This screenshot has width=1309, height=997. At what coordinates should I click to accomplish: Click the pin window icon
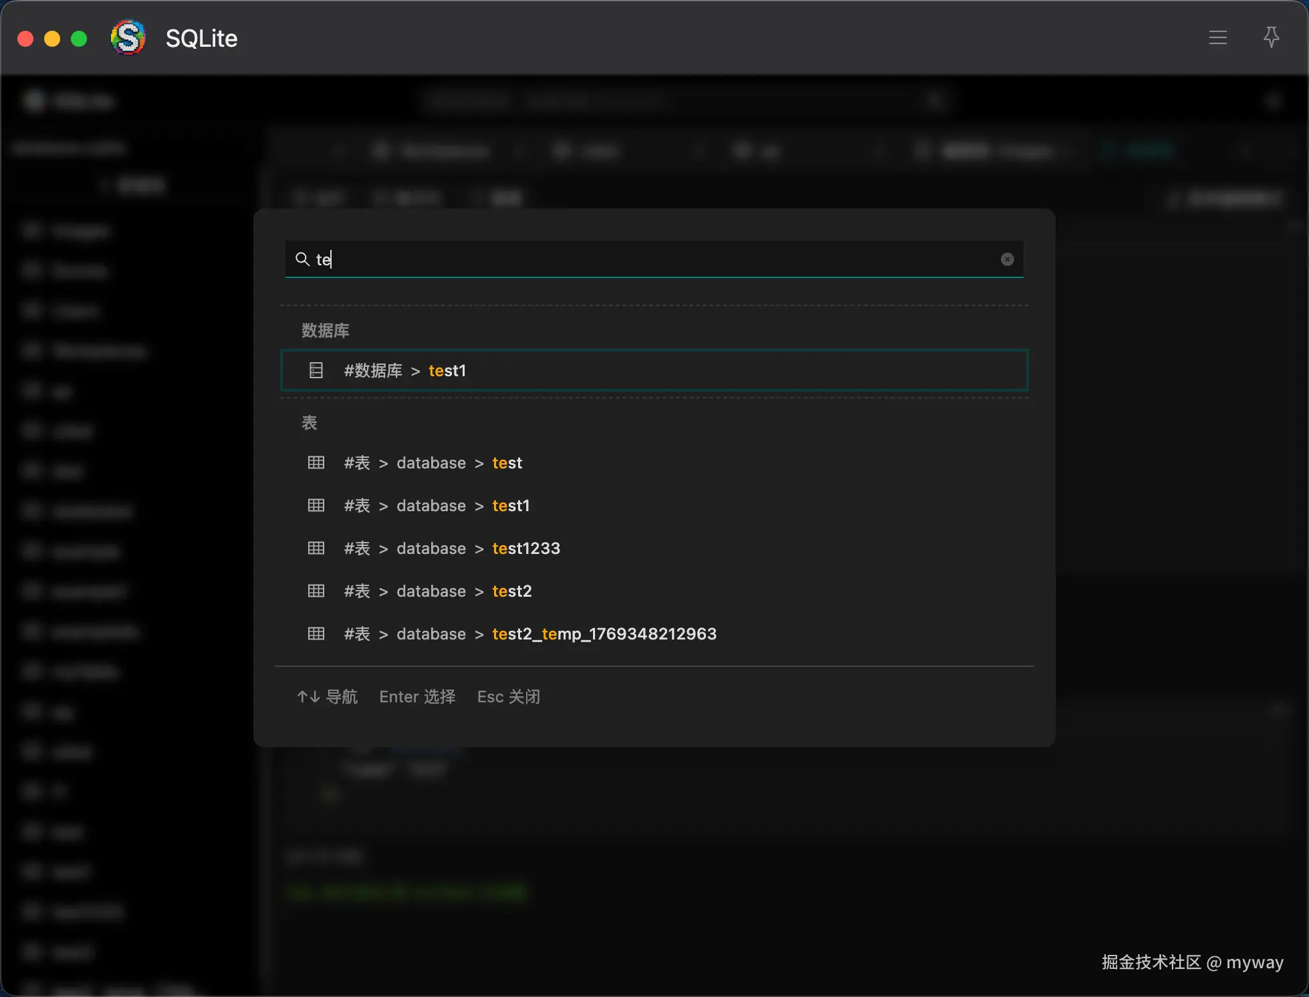1271,37
